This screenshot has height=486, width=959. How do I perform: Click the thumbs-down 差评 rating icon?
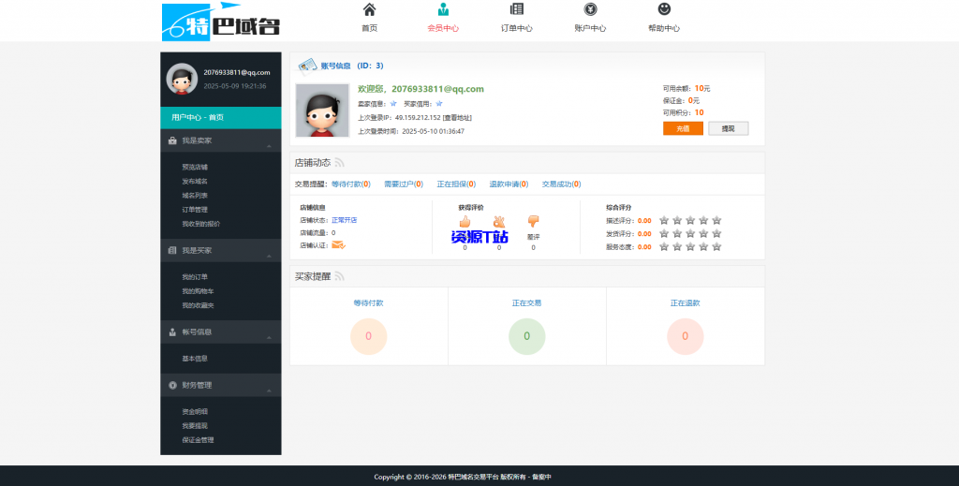(533, 222)
